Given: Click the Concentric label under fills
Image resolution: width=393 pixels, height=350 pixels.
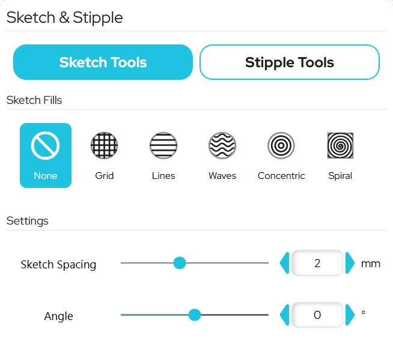Looking at the screenshot, I should click(281, 176).
